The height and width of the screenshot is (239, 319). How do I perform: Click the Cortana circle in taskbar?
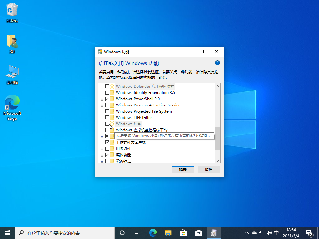coord(122,233)
